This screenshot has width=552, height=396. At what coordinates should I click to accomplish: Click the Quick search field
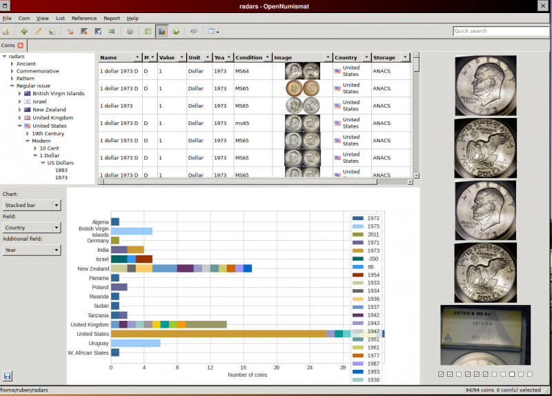(x=502, y=31)
